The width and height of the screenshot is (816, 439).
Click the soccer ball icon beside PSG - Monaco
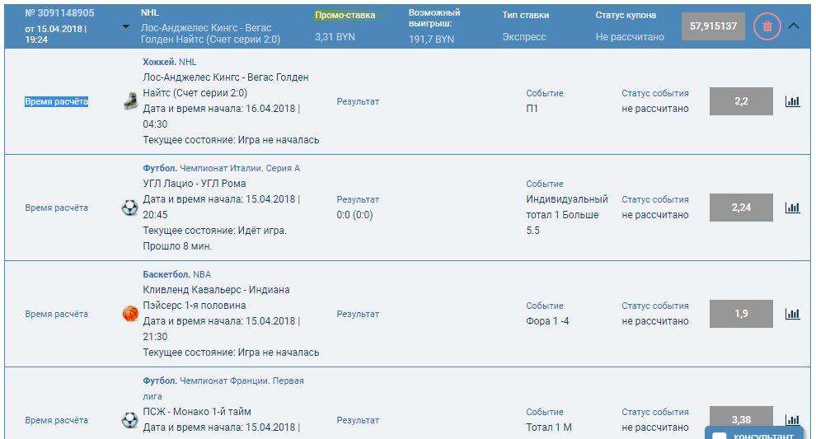(x=129, y=420)
